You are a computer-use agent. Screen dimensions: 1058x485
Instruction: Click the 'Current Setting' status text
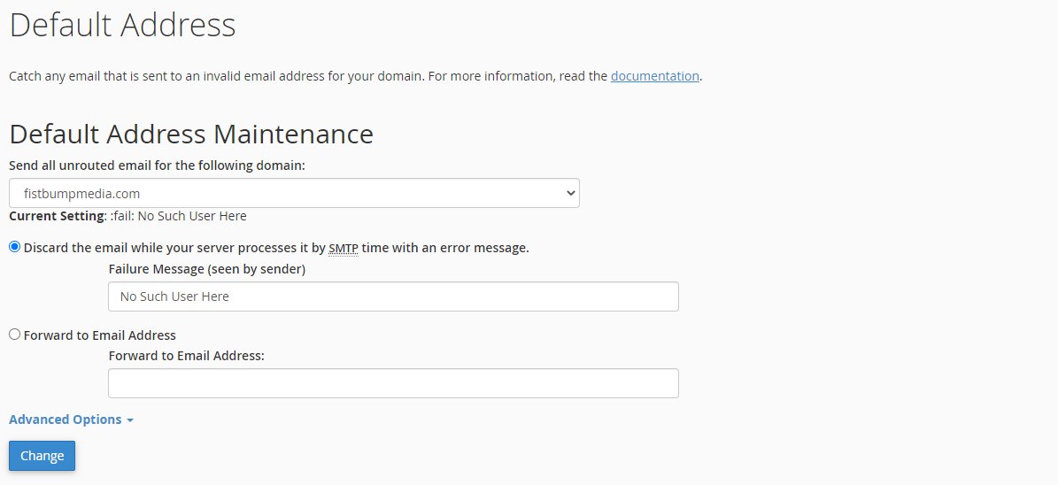pos(127,216)
